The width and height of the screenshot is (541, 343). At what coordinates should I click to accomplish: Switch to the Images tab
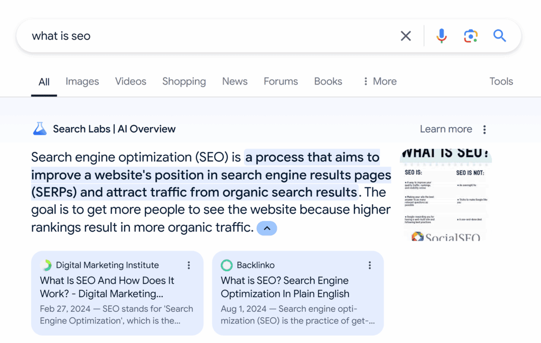coord(82,81)
